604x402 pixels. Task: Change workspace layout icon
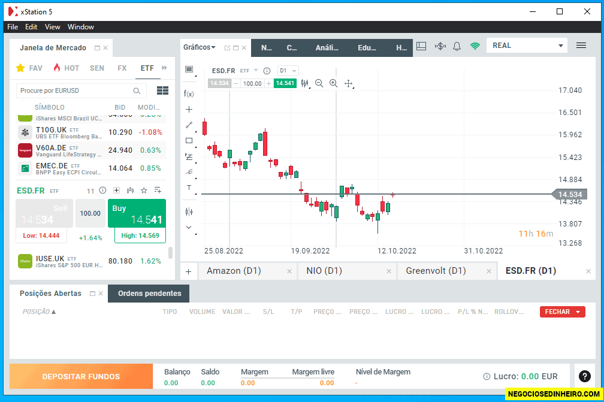421,46
